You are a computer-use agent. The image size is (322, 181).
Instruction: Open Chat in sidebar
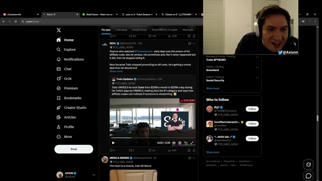point(64,69)
